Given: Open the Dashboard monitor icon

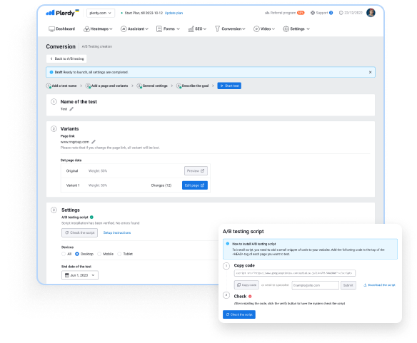Looking at the screenshot, I should tap(51, 29).
